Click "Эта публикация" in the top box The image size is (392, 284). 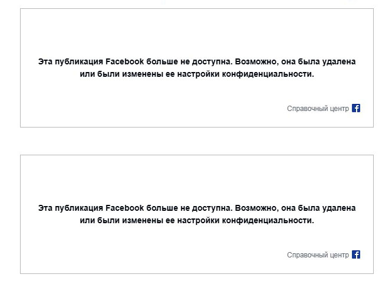pyautogui.click(x=71, y=61)
